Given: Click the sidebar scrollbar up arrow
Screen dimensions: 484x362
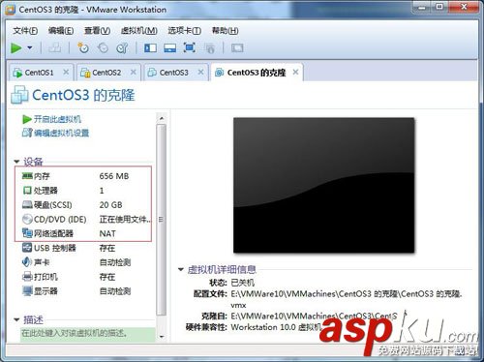Looking at the screenshot, I should click(162, 118).
